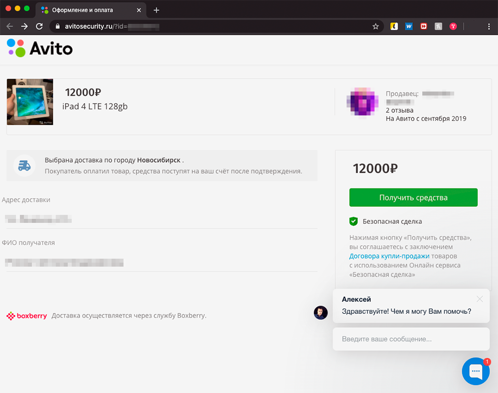The image size is (498, 393).
Task: Click the "Безопасная сделка" label
Action: click(x=392, y=221)
